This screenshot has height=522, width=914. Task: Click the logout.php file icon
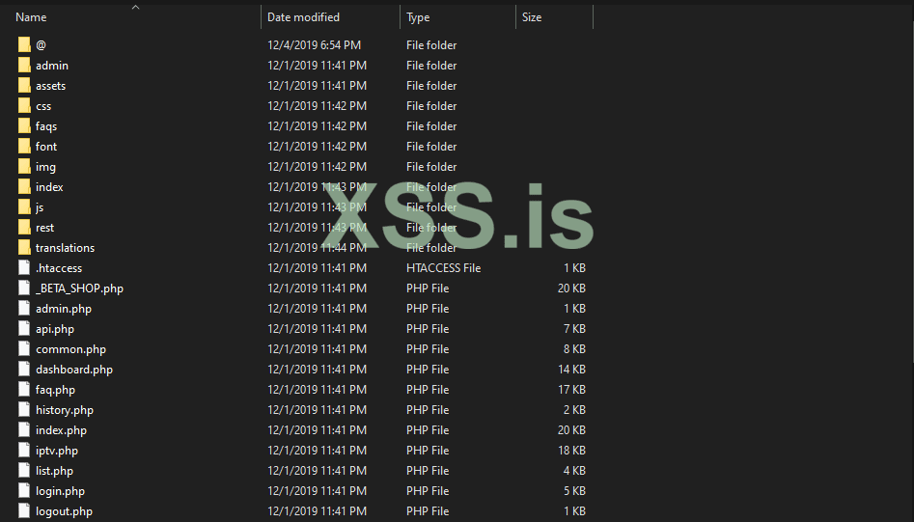[24, 511]
